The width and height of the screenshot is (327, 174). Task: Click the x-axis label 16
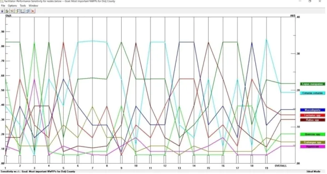pos(223,166)
